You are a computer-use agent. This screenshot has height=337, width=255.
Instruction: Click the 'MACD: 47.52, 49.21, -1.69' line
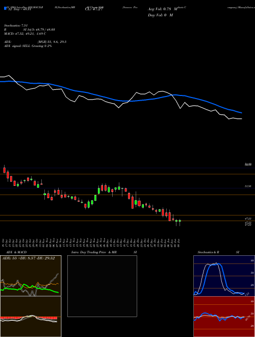click(23, 34)
